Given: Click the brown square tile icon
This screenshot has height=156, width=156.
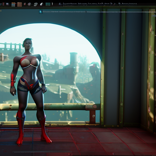Looking at the screenshot, I should 19,5.
